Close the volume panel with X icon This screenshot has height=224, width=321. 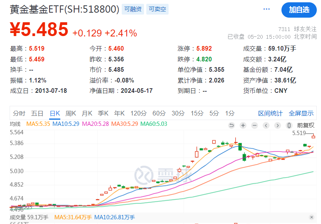pos(311,217)
